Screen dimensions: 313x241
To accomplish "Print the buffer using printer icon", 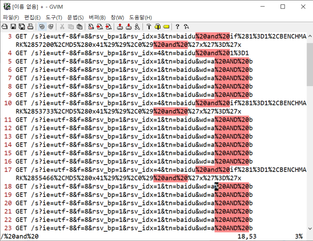I will [x=30, y=27].
